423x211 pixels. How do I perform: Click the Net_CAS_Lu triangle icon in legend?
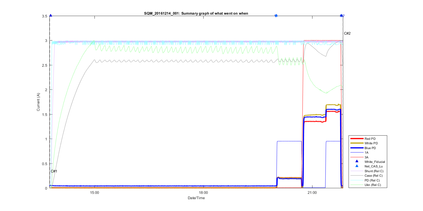click(x=357, y=166)
